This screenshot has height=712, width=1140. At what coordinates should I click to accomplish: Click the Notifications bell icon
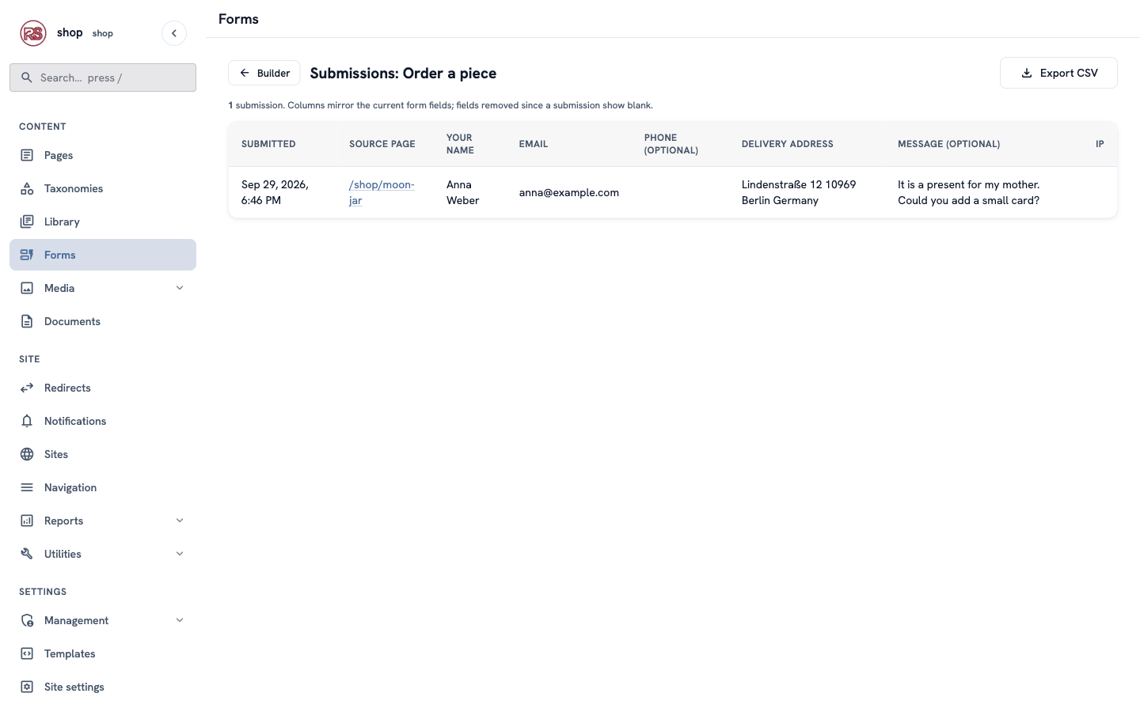[x=27, y=421]
